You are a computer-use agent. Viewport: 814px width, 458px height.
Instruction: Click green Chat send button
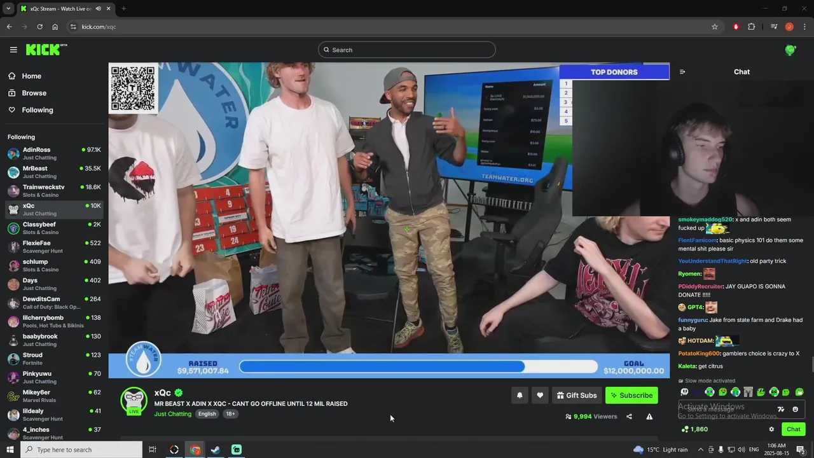[793, 429]
